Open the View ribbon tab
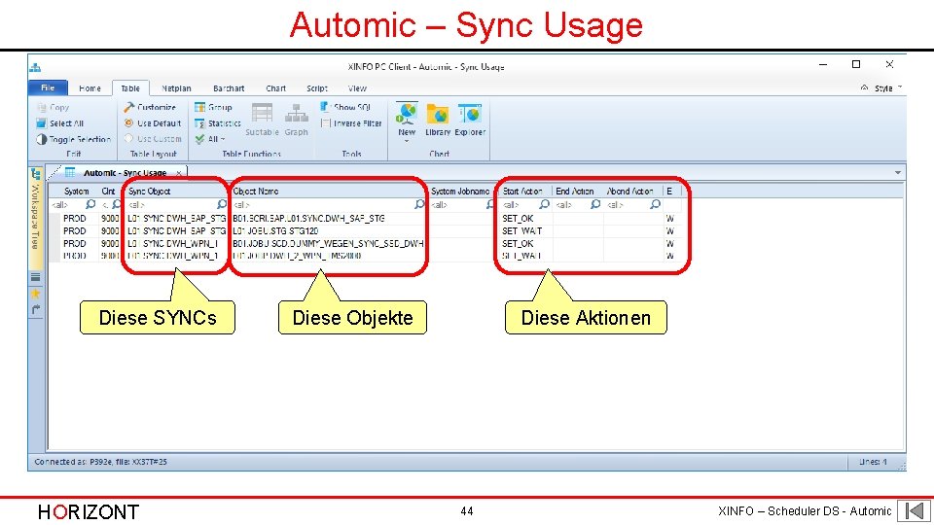Viewport: 934px width, 525px height. (x=357, y=88)
